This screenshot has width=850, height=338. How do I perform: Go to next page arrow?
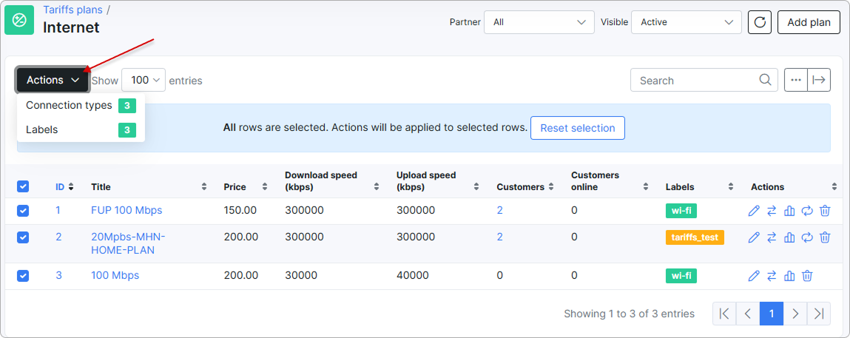coord(795,314)
